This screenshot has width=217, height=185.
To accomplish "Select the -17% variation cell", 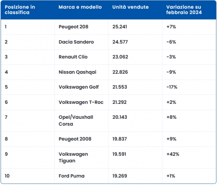I will coord(172,87).
